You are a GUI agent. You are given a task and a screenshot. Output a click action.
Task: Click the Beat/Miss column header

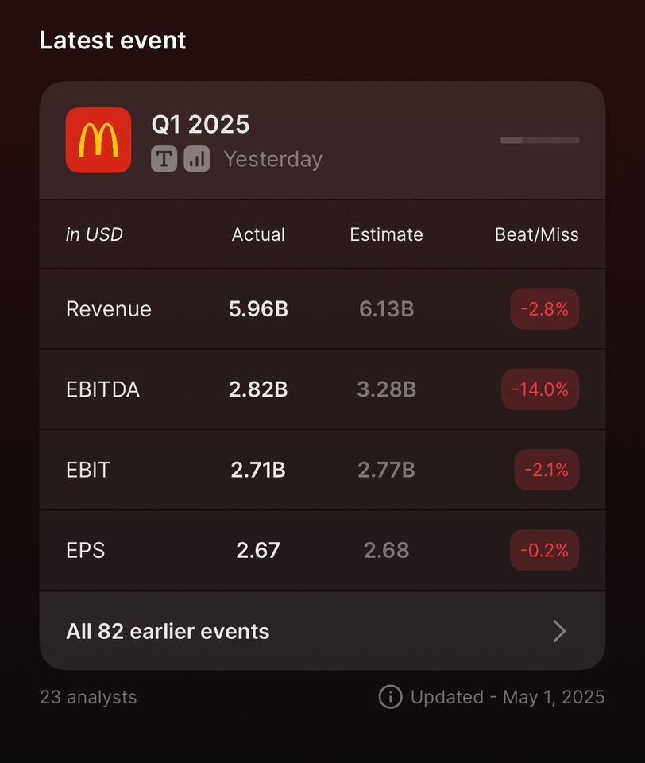pos(536,234)
